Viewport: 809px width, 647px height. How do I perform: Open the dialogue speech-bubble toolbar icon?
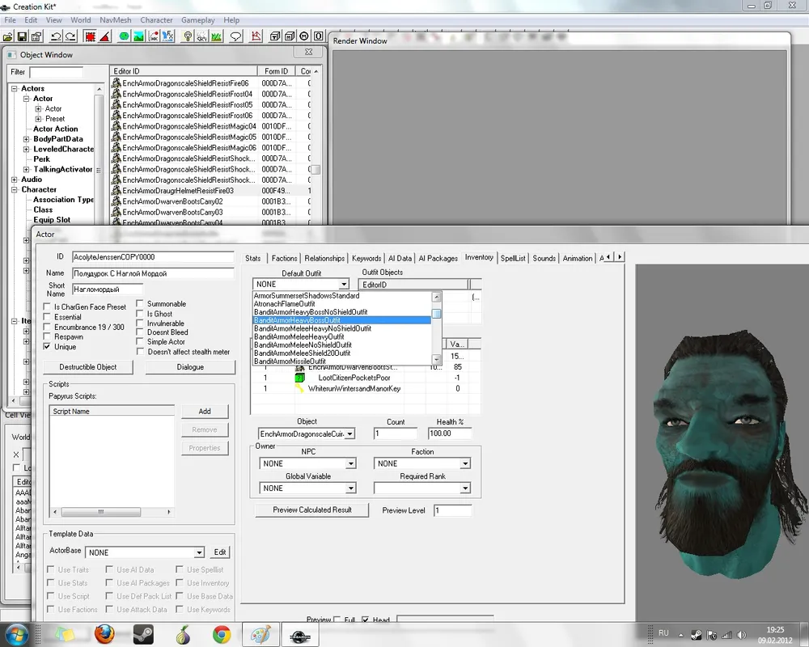[x=236, y=36]
